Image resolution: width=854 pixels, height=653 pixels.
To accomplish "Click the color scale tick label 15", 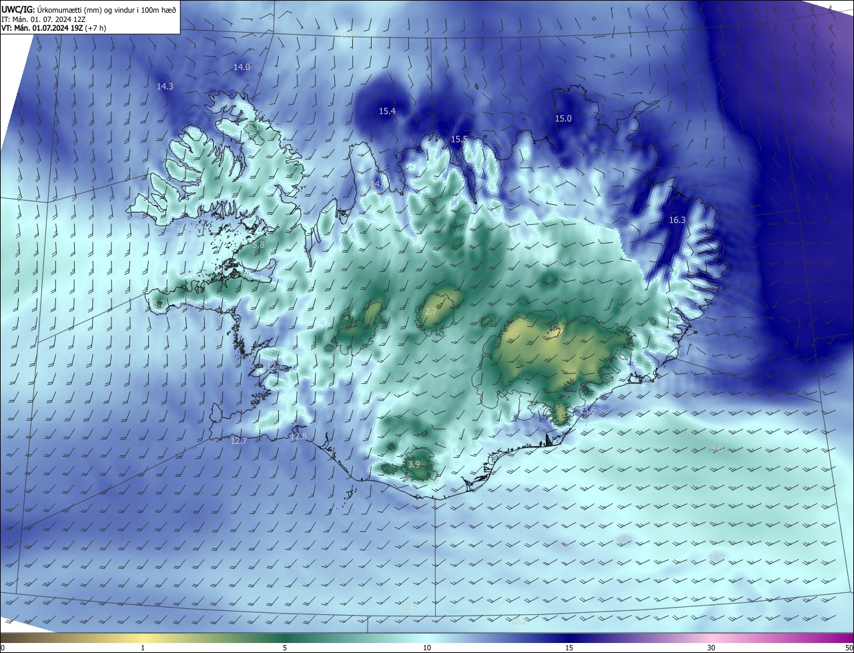I will pos(569,648).
